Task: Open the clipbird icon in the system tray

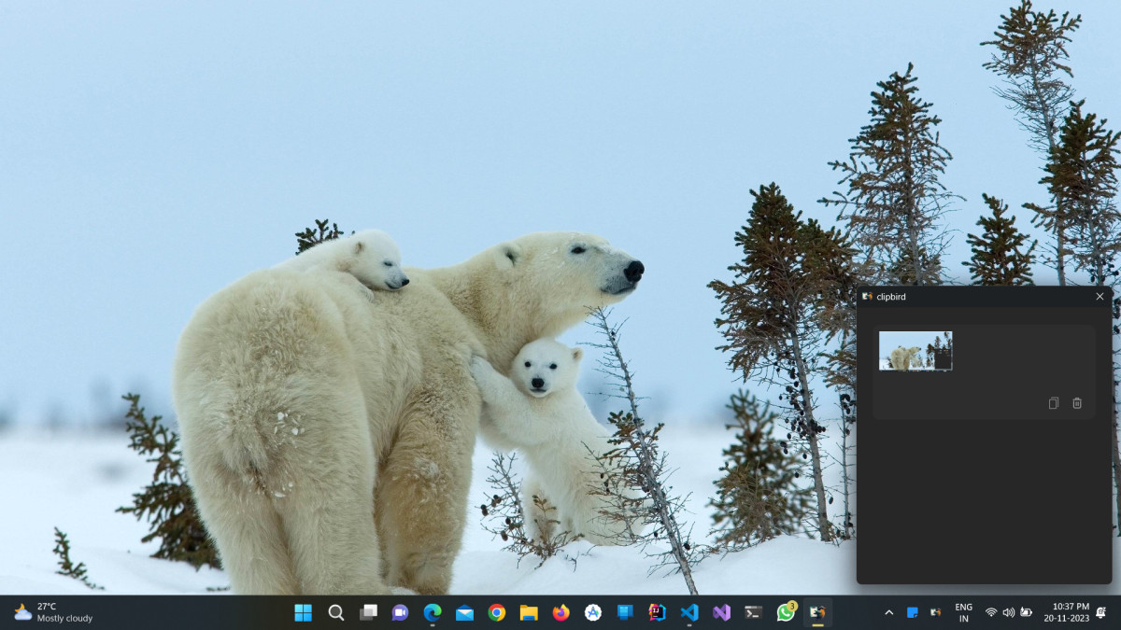Action: coord(935,612)
